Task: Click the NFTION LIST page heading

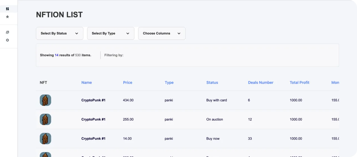Action: (59, 15)
